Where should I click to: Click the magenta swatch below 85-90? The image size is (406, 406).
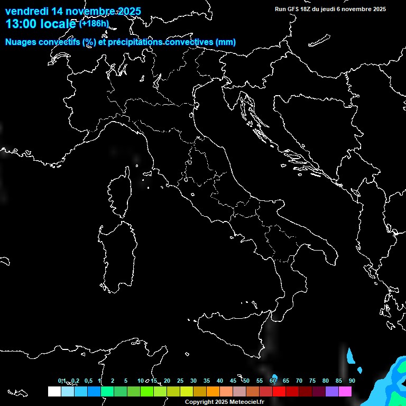tap(345, 391)
